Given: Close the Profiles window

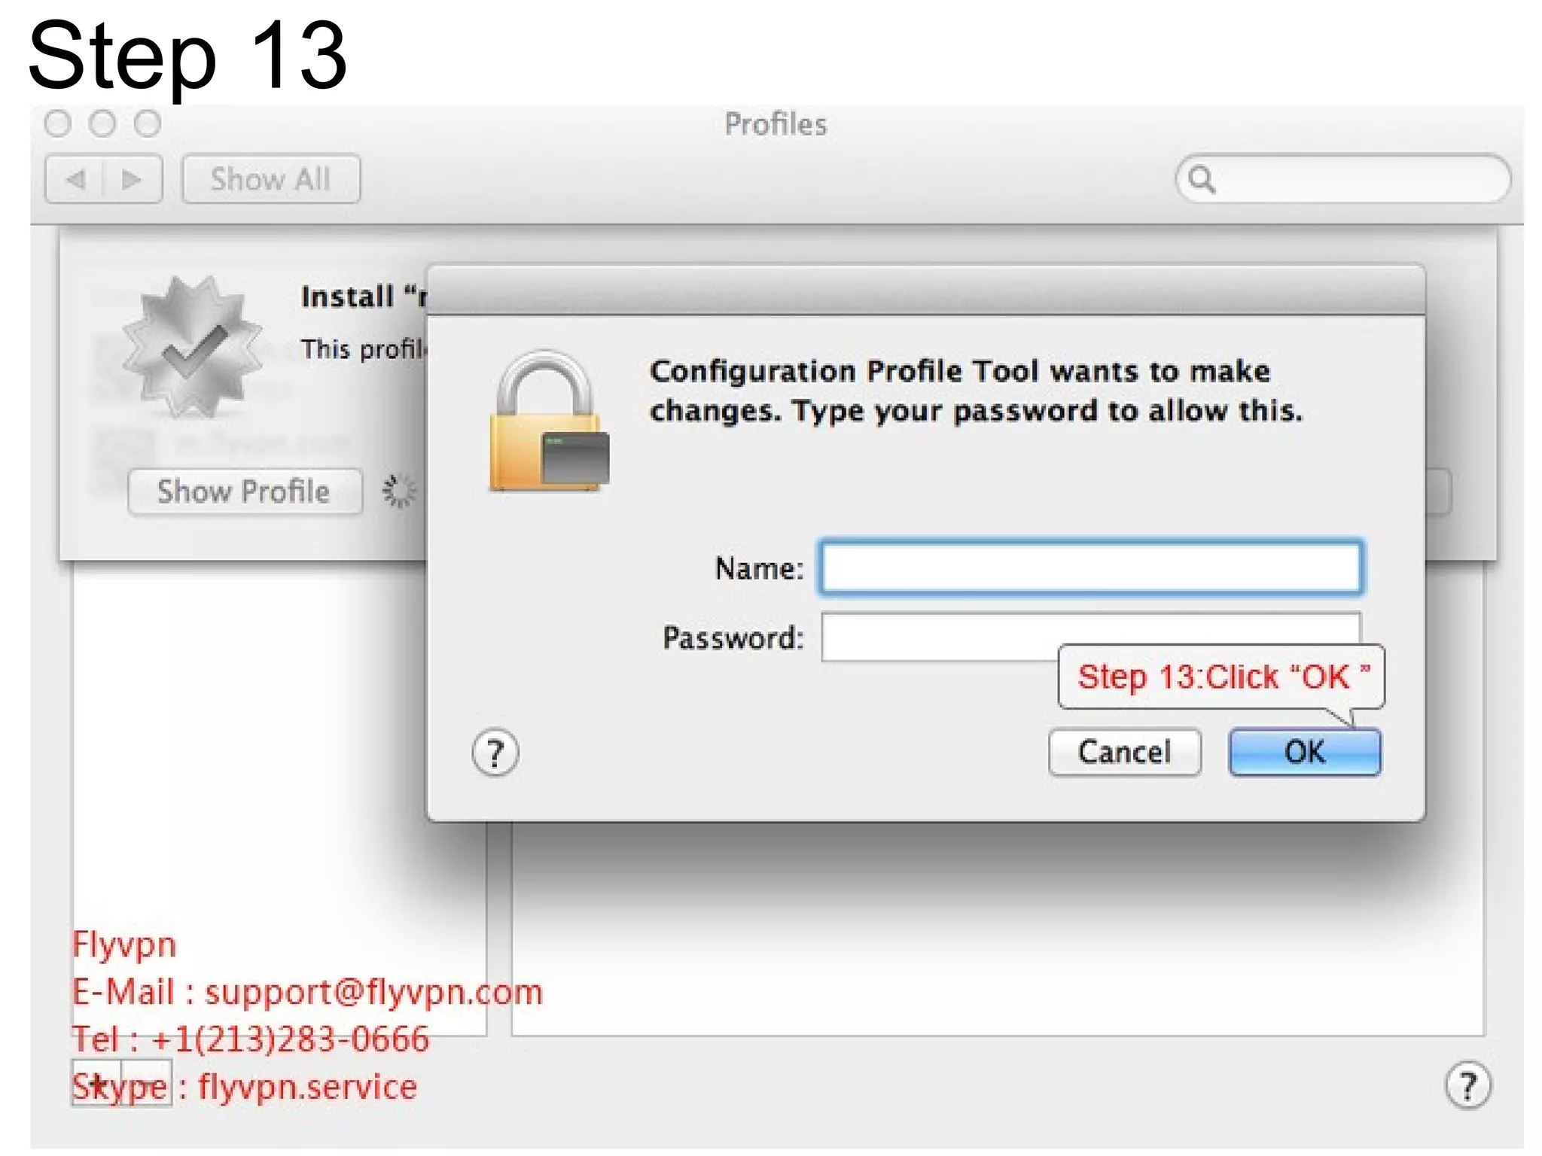Looking at the screenshot, I should point(58,123).
